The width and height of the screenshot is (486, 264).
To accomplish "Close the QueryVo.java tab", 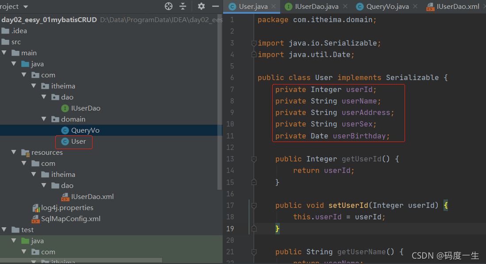I will [415, 6].
